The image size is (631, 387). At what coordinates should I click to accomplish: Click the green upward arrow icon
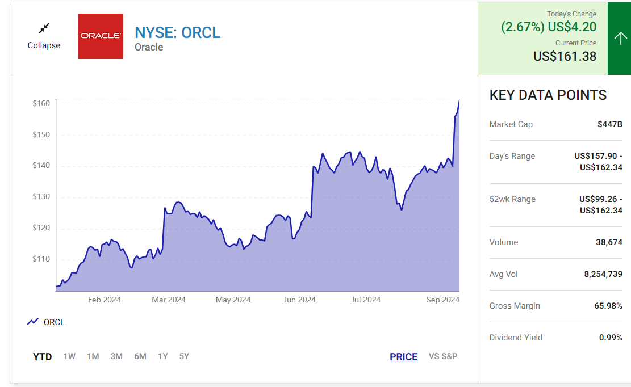click(x=620, y=38)
